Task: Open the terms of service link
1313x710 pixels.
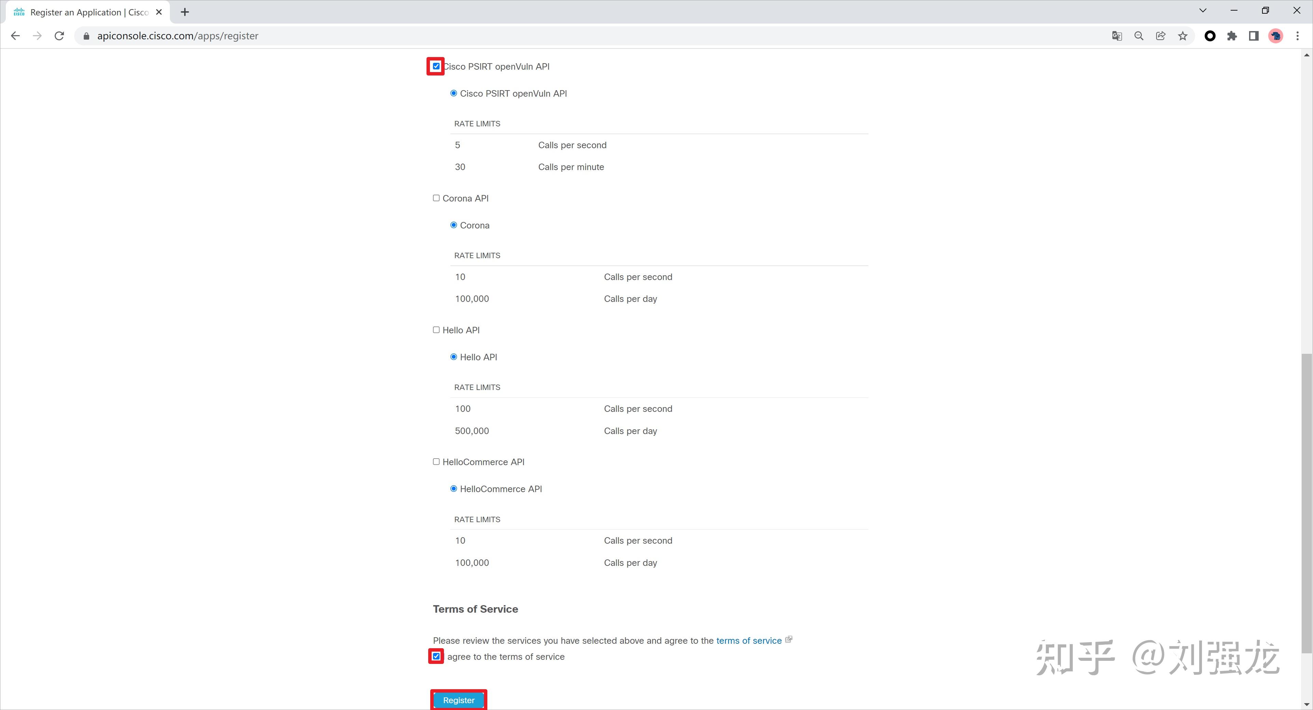Action: coord(749,641)
